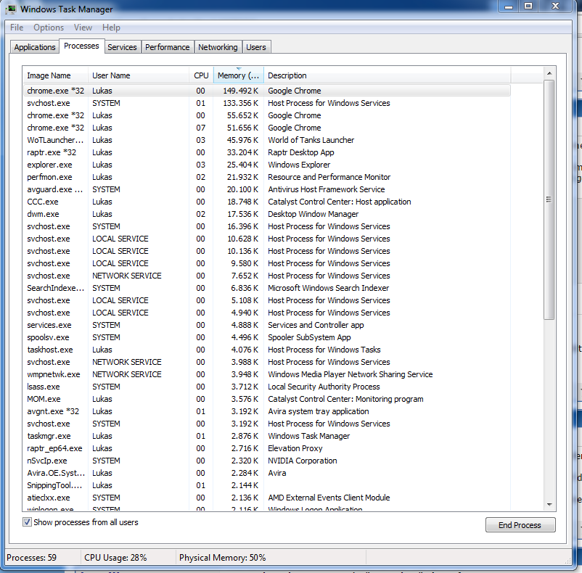
Task: Open the Help menu
Action: tap(111, 28)
